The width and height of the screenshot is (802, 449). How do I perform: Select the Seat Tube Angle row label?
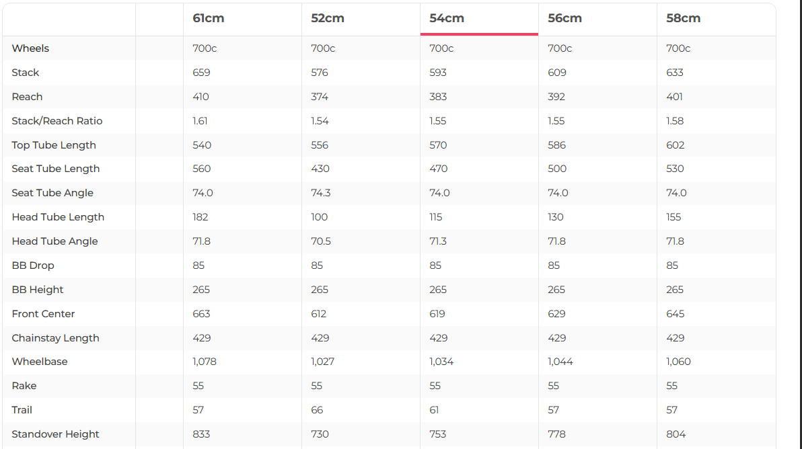tap(52, 193)
